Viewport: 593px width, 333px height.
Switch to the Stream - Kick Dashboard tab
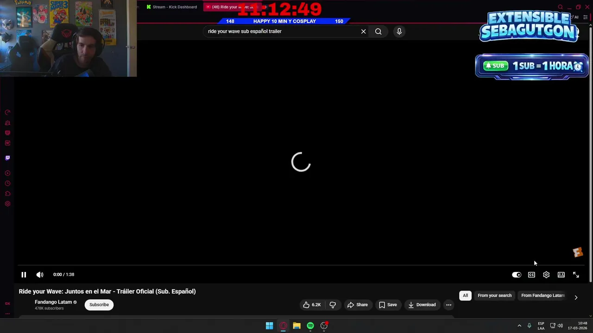[171, 7]
